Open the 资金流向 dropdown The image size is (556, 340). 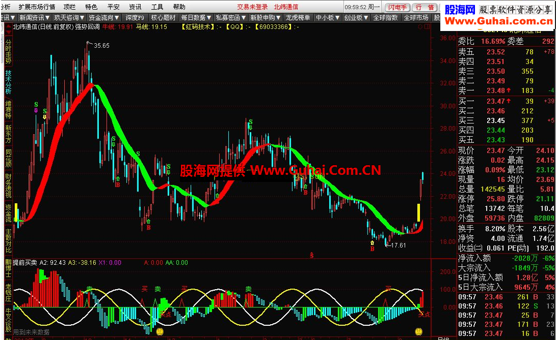(104, 18)
